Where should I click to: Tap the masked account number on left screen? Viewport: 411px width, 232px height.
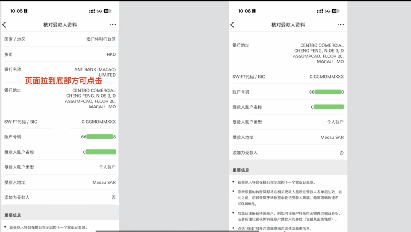point(99,137)
